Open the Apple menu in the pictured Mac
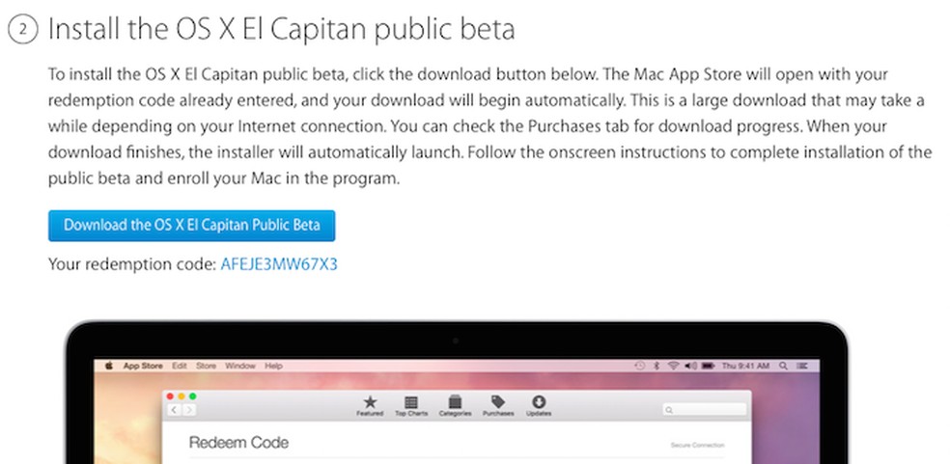Viewport: 950px width, 464px height. pyautogui.click(x=110, y=366)
